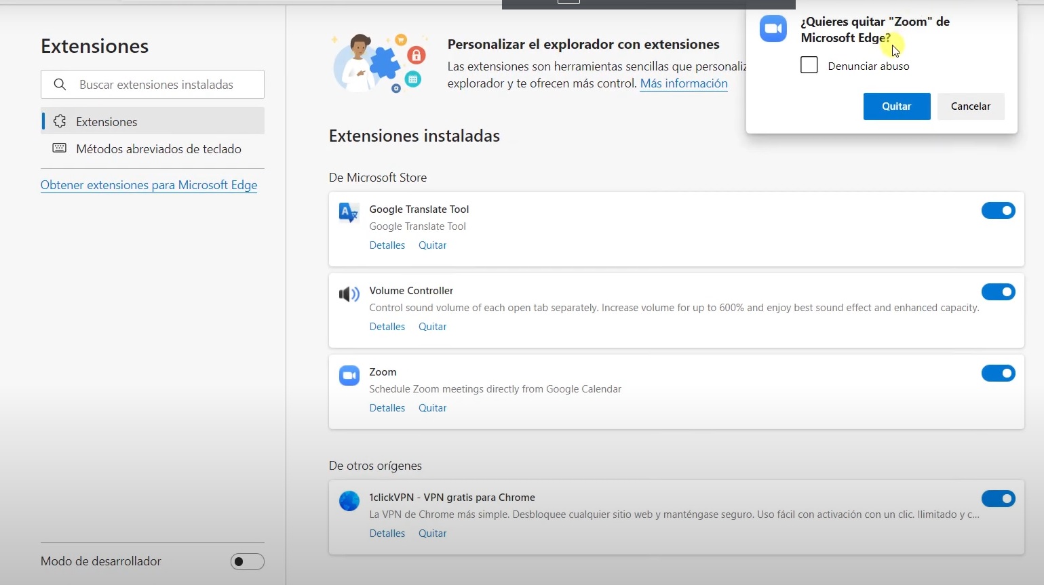Click the Extensiones puzzle icon in sidebar
The image size is (1044, 585).
(x=60, y=121)
